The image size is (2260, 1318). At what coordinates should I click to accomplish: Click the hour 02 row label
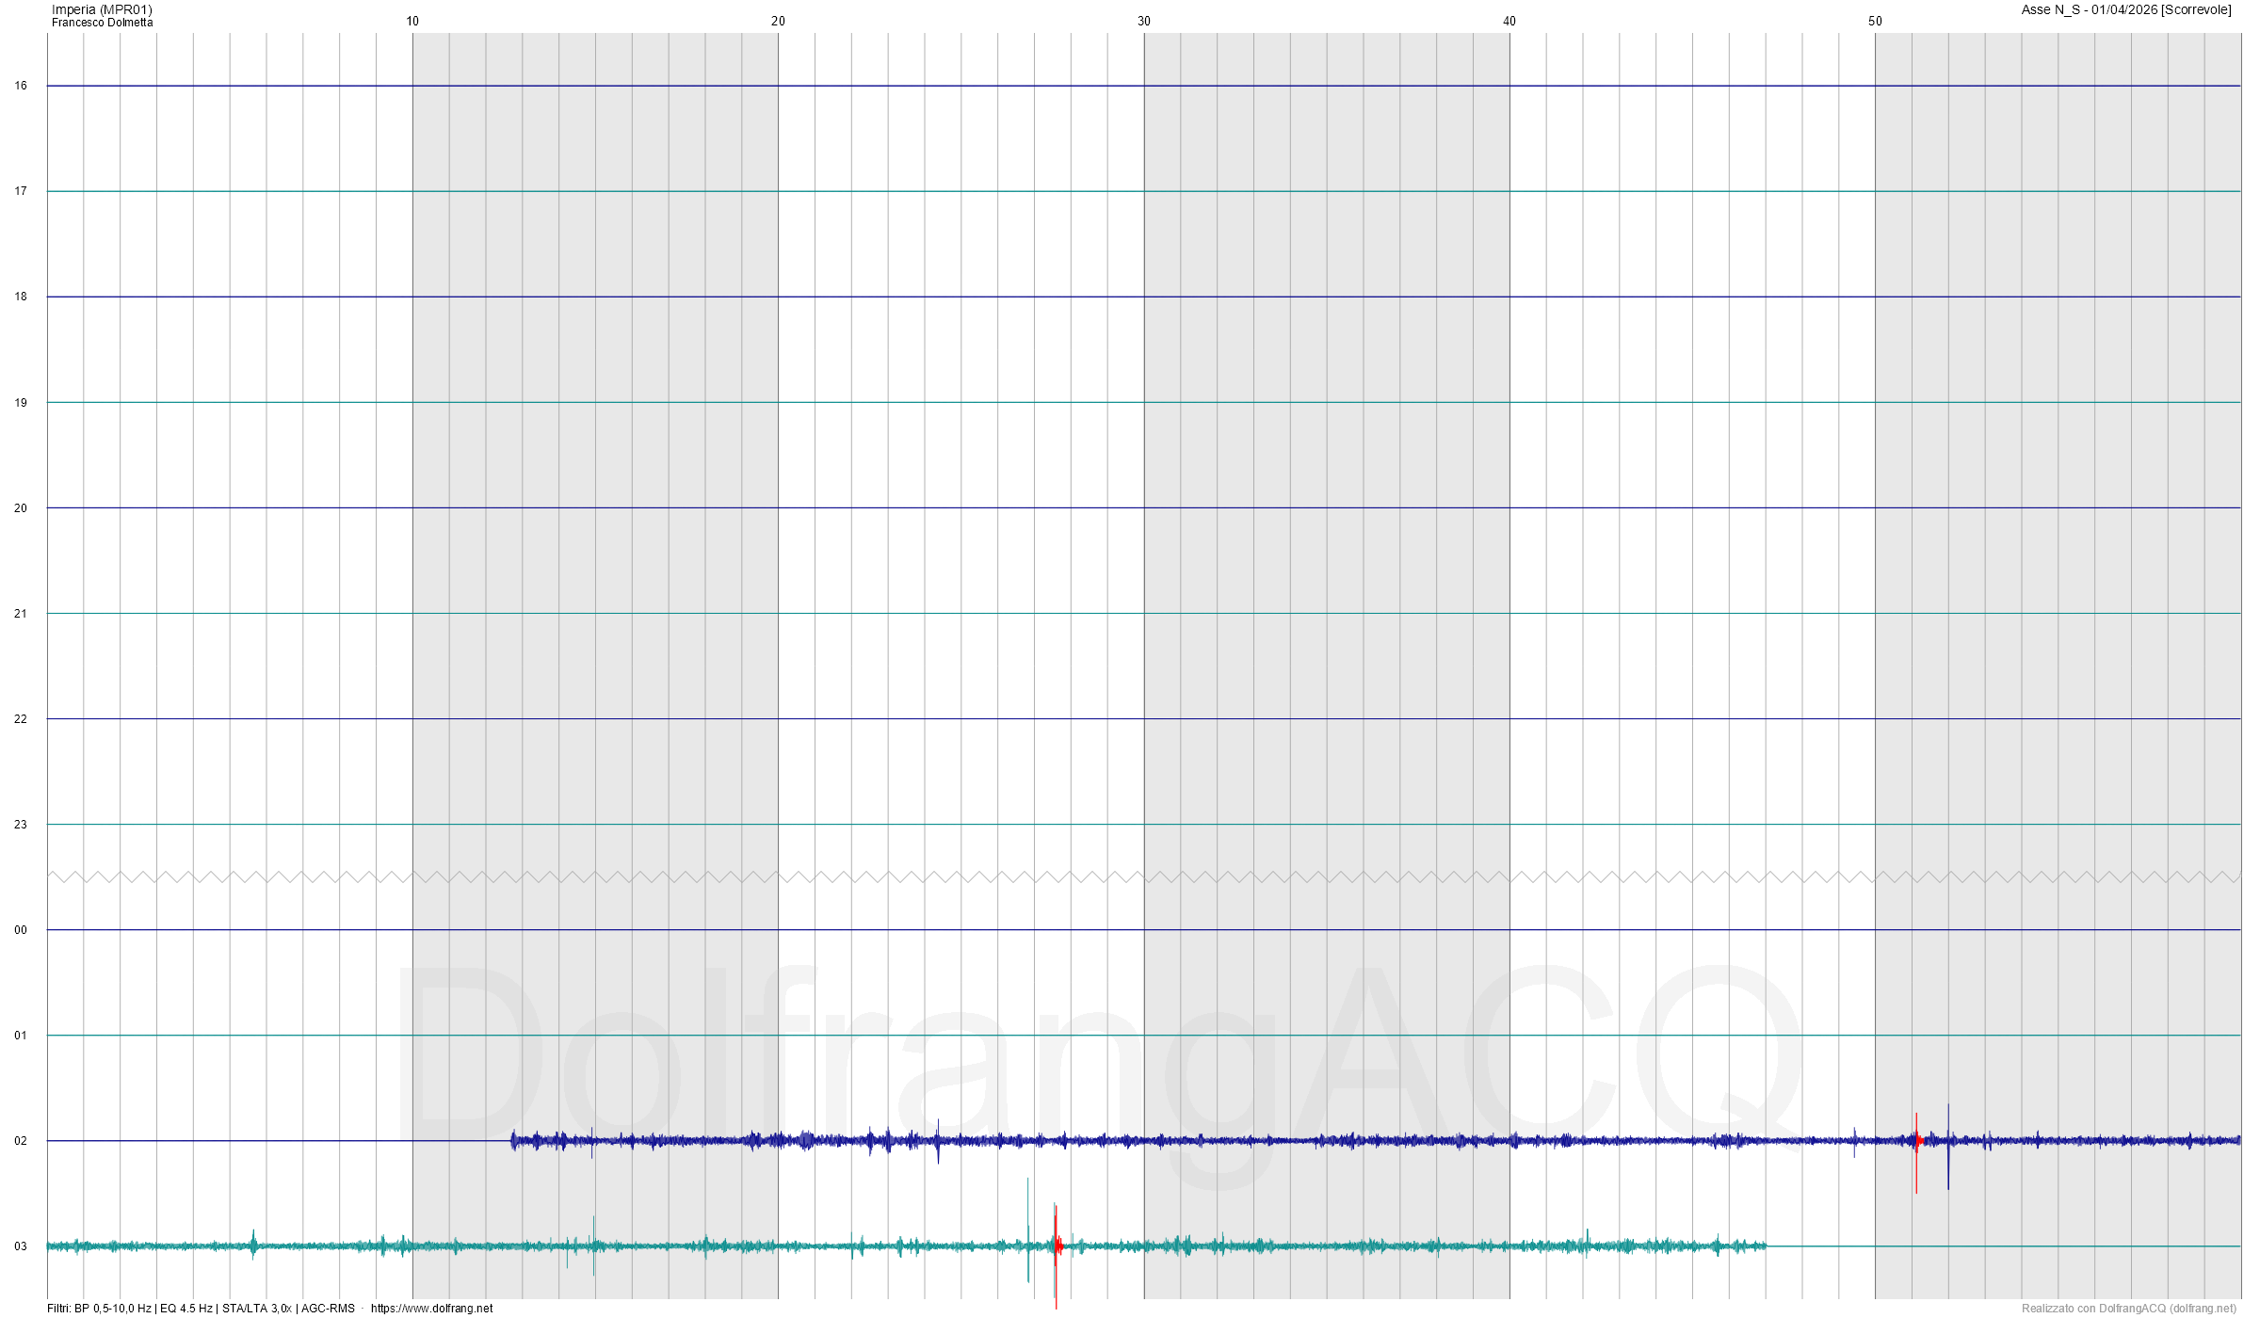pyautogui.click(x=21, y=1141)
